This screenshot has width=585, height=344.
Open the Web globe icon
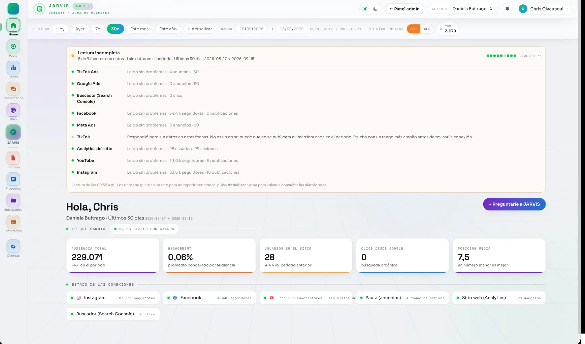click(x=13, y=110)
